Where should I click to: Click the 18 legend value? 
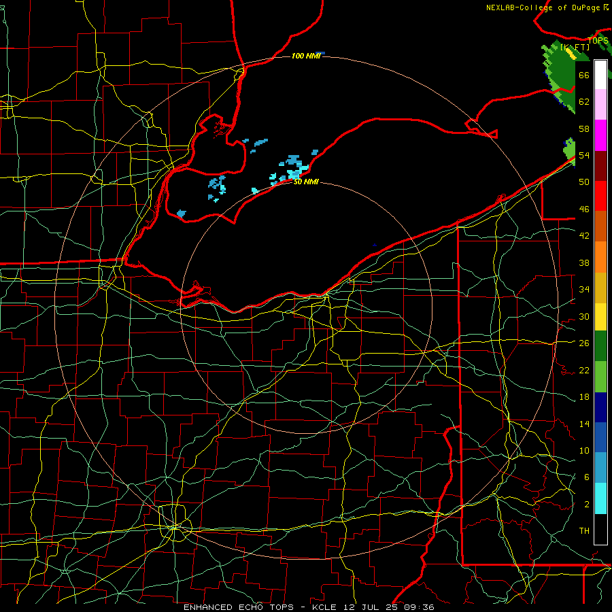pos(584,397)
